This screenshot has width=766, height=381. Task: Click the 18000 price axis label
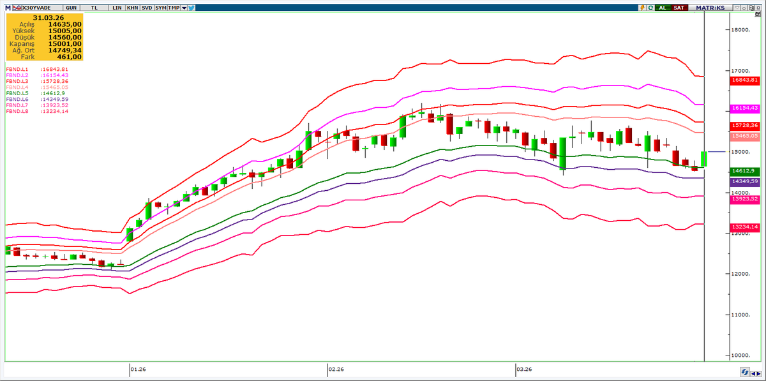pyautogui.click(x=740, y=30)
